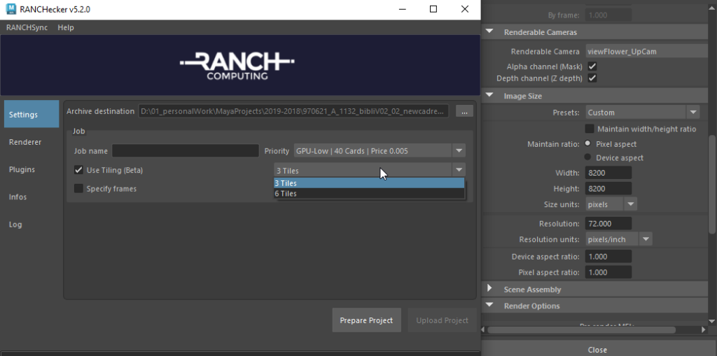Click the horizontal scrollbar right arrow
This screenshot has width=717, height=356.
coord(704,329)
